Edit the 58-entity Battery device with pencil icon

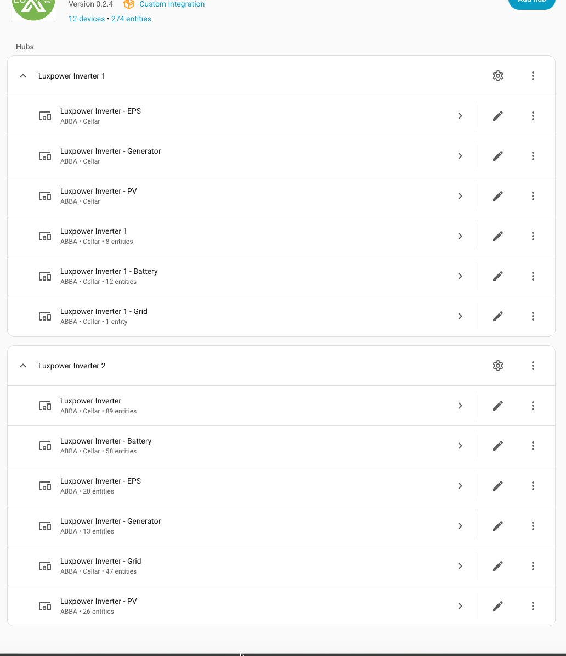(x=498, y=446)
